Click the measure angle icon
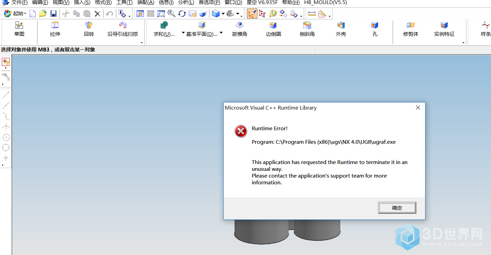Screen dimensions: 491x255 (x=322, y=14)
